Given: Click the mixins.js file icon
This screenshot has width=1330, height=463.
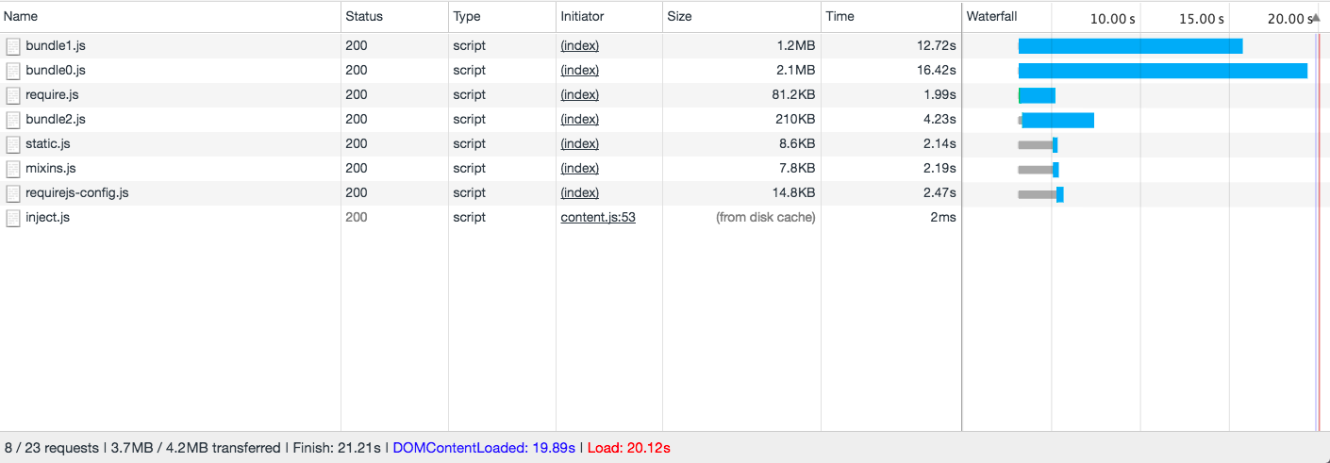Looking at the screenshot, I should click(13, 169).
